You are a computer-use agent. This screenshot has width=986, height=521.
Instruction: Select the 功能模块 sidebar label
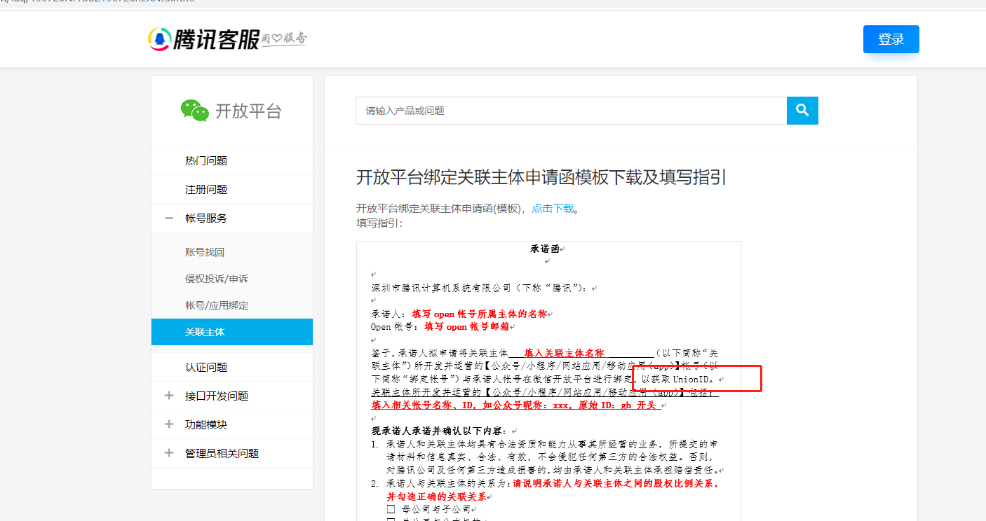click(206, 424)
